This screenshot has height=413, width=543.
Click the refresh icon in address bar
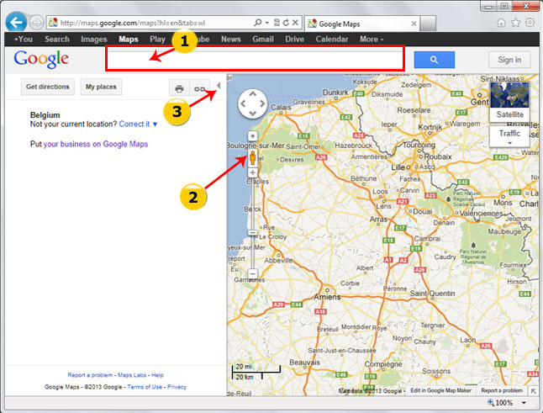pos(286,23)
